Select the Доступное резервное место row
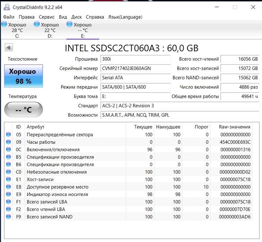This screenshot has width=262, height=242. pos(128,187)
